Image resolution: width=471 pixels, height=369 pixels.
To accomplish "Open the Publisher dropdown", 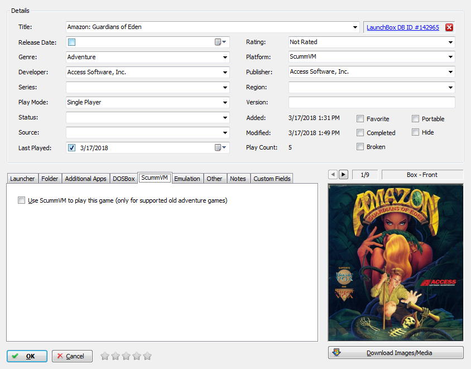I will pos(450,72).
